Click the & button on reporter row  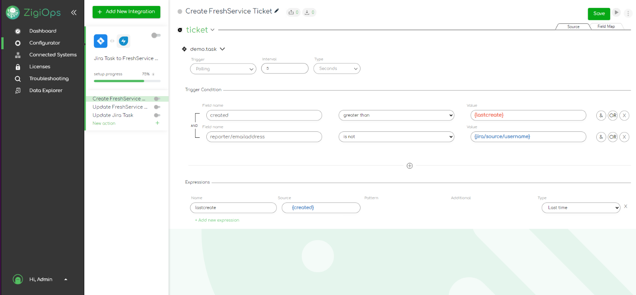(x=601, y=137)
